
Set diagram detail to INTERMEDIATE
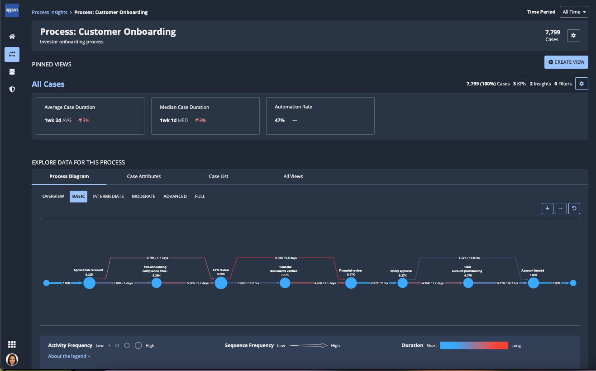109,197
